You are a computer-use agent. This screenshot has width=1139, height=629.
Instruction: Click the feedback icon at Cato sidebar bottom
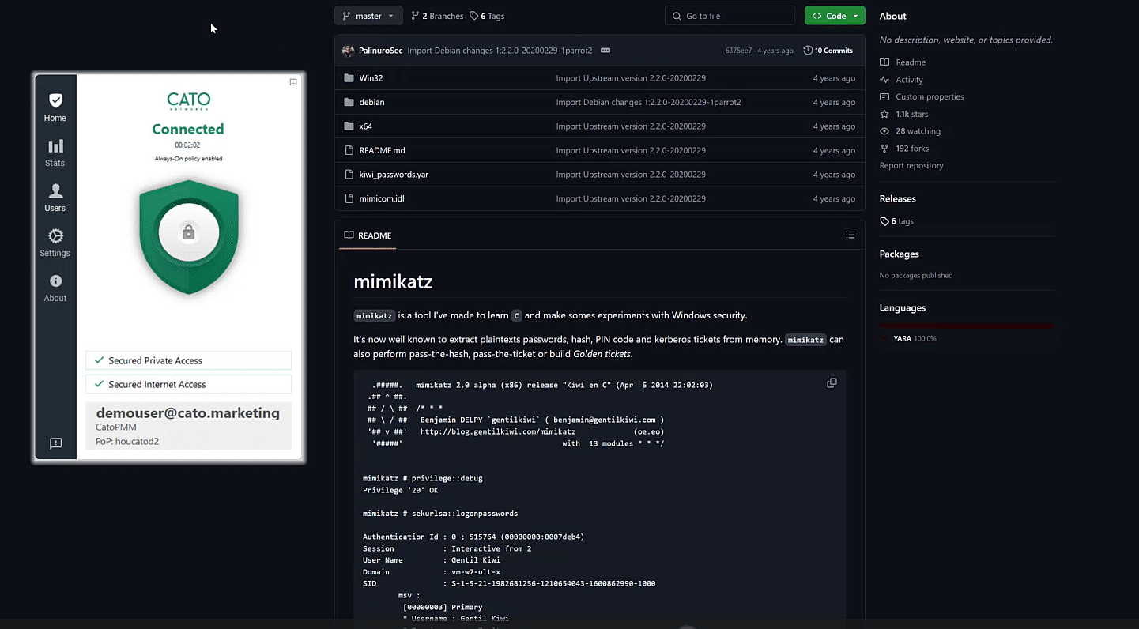coord(55,443)
